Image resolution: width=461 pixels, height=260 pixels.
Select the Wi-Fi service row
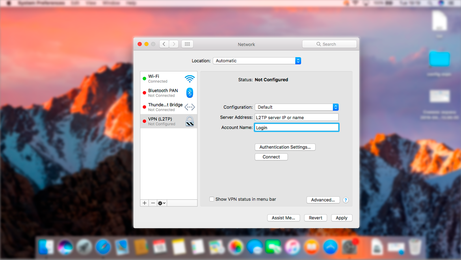click(169, 78)
